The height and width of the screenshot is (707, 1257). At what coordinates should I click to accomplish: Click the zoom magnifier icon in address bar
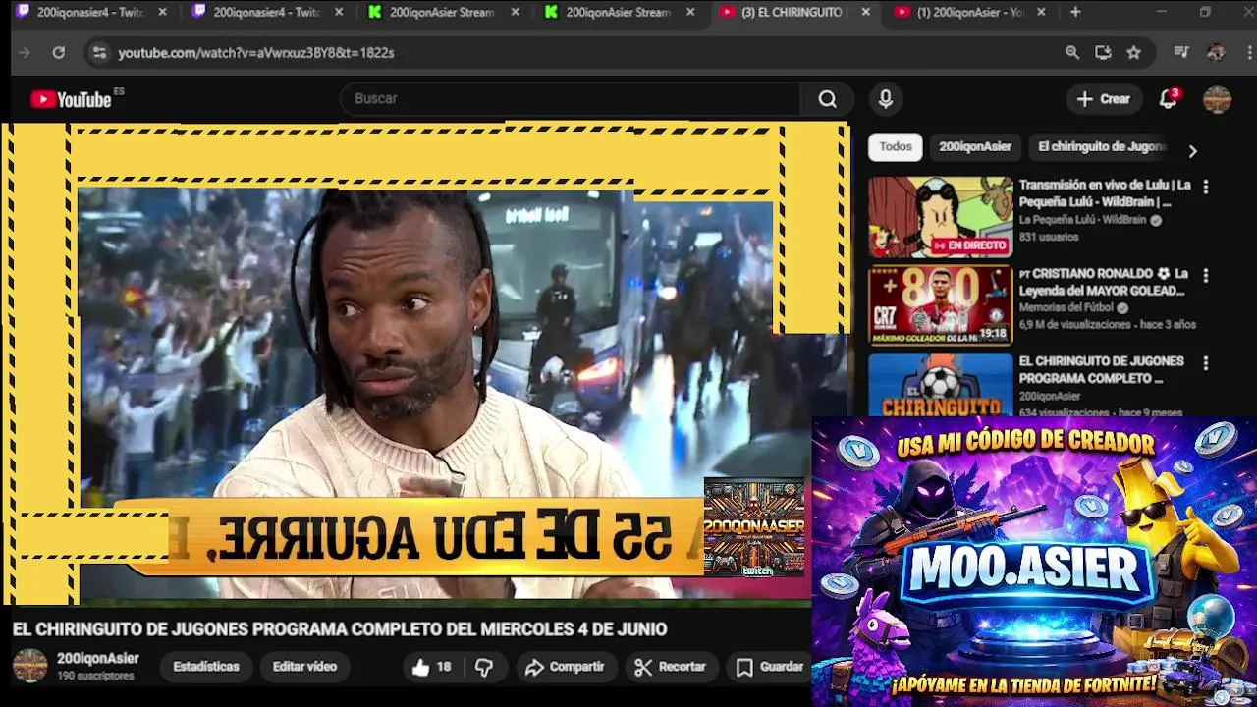pyautogui.click(x=1072, y=53)
